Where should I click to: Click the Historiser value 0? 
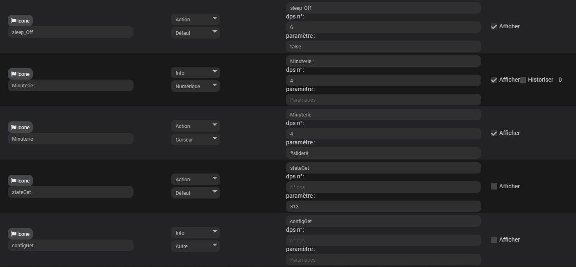560,80
